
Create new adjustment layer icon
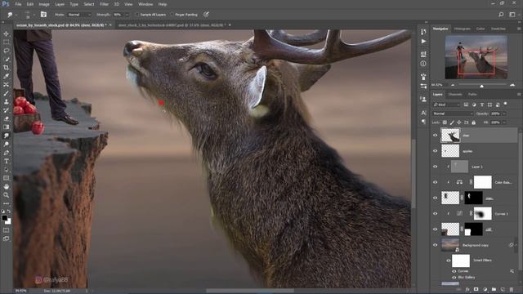(x=485, y=289)
